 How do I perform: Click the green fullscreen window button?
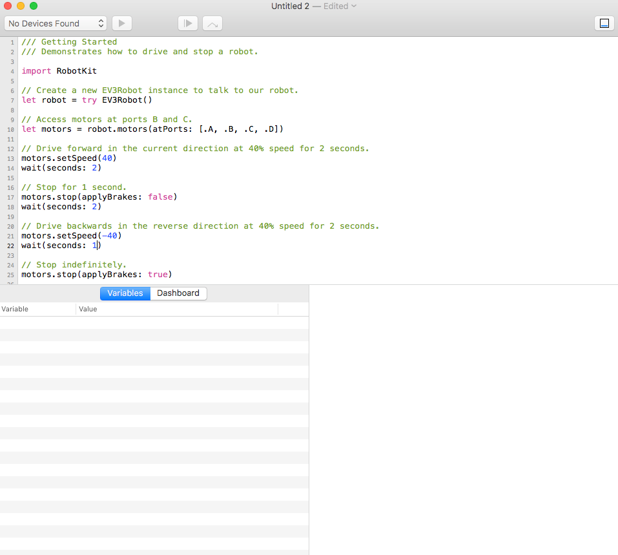(x=34, y=6)
